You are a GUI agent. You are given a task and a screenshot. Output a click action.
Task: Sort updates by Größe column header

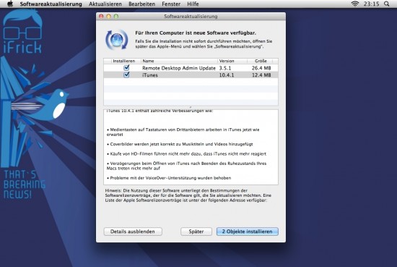pos(261,61)
